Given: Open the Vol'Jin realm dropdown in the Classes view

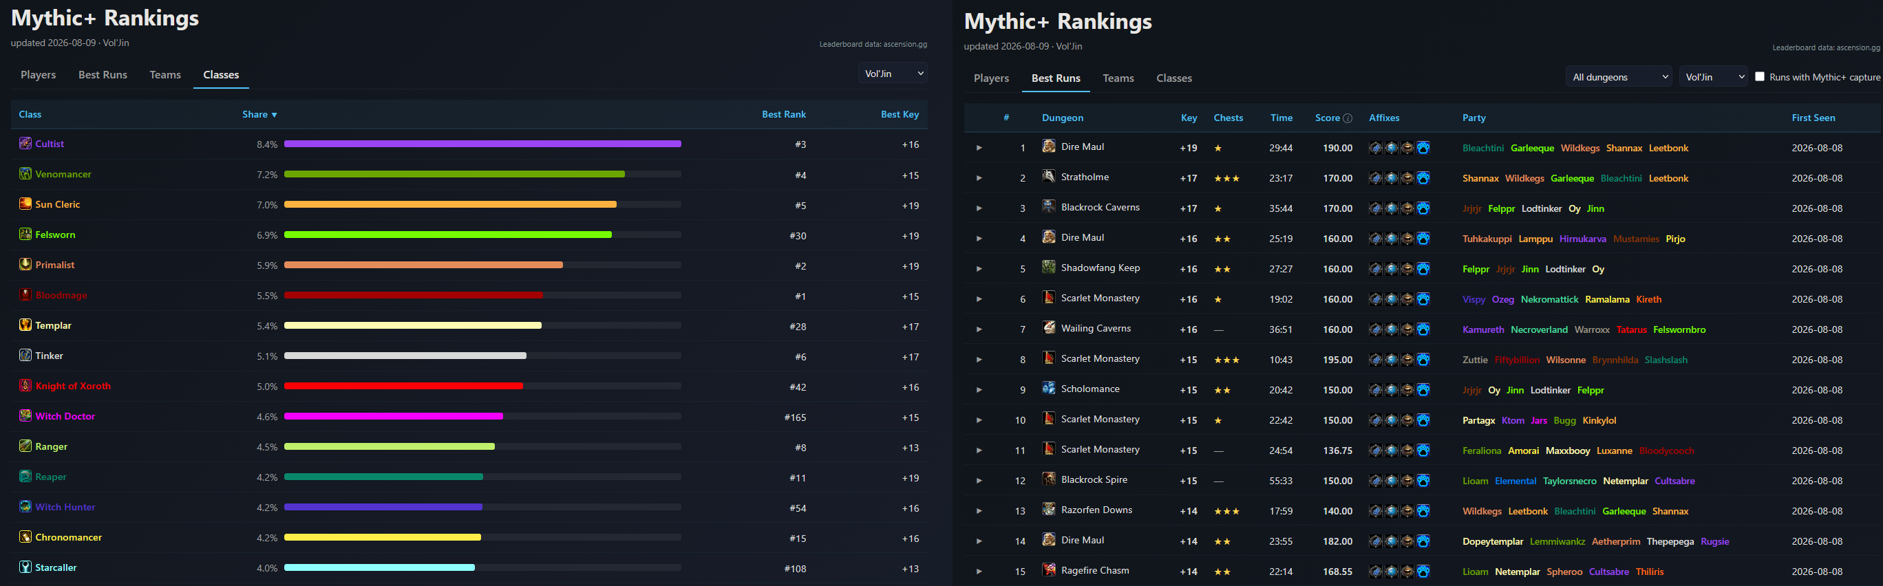Looking at the screenshot, I should coord(893,74).
